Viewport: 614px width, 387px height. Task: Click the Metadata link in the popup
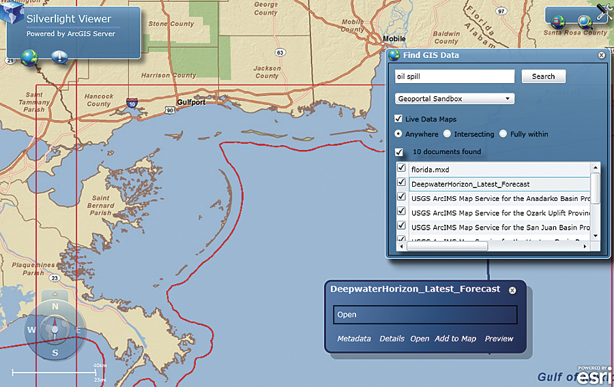[x=354, y=339]
